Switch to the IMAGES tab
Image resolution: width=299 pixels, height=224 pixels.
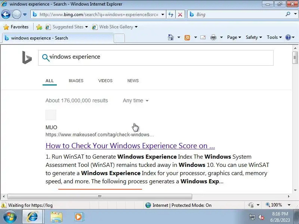pyautogui.click(x=76, y=81)
